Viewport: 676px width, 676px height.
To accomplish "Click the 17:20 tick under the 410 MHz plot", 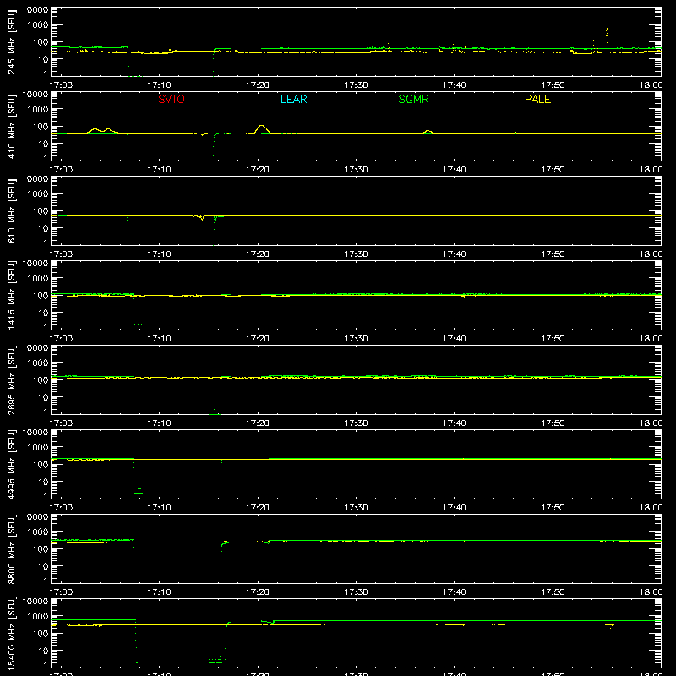I will pyautogui.click(x=258, y=170).
